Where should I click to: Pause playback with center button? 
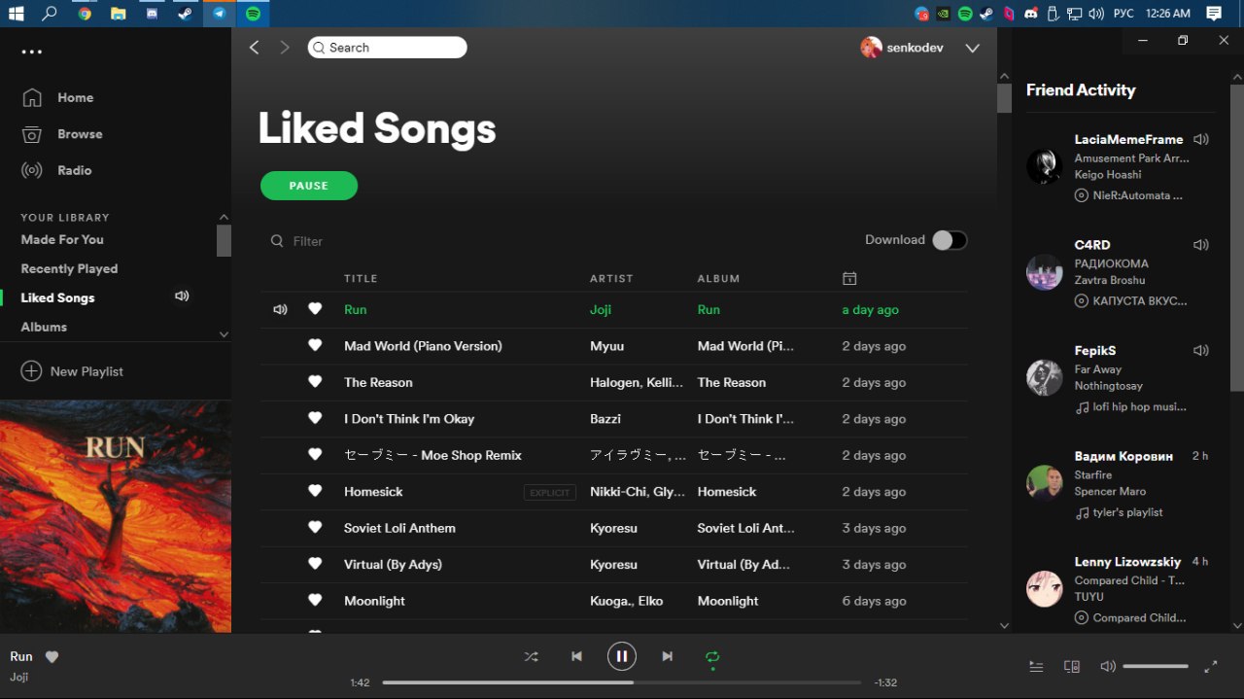coord(622,656)
